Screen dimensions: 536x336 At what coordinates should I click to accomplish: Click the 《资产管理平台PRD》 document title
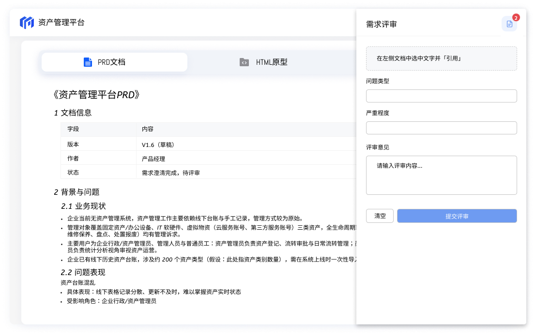point(96,95)
